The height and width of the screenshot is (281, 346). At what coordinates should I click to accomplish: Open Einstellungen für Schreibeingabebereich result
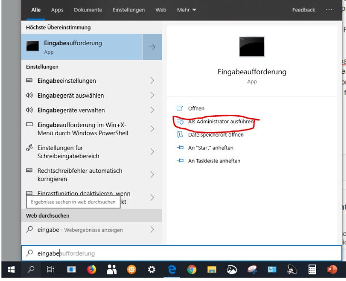[92, 152]
